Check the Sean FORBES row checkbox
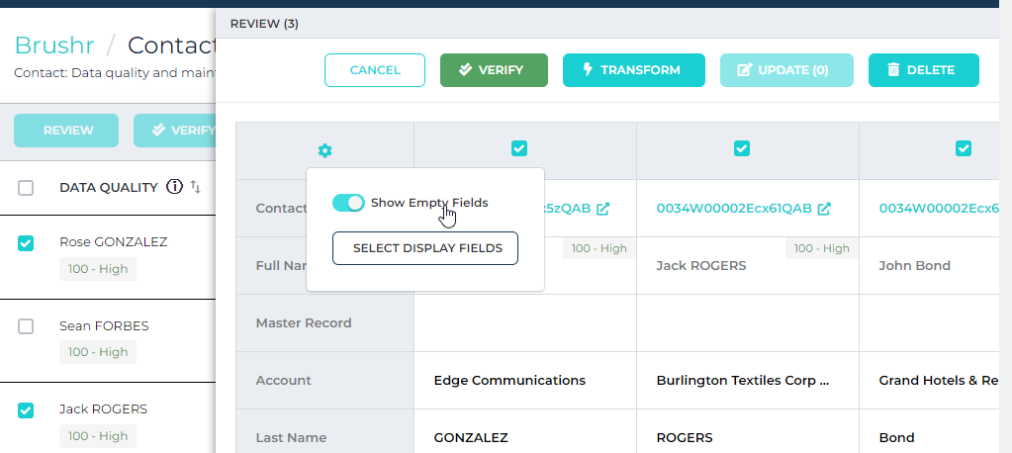 click(x=26, y=326)
